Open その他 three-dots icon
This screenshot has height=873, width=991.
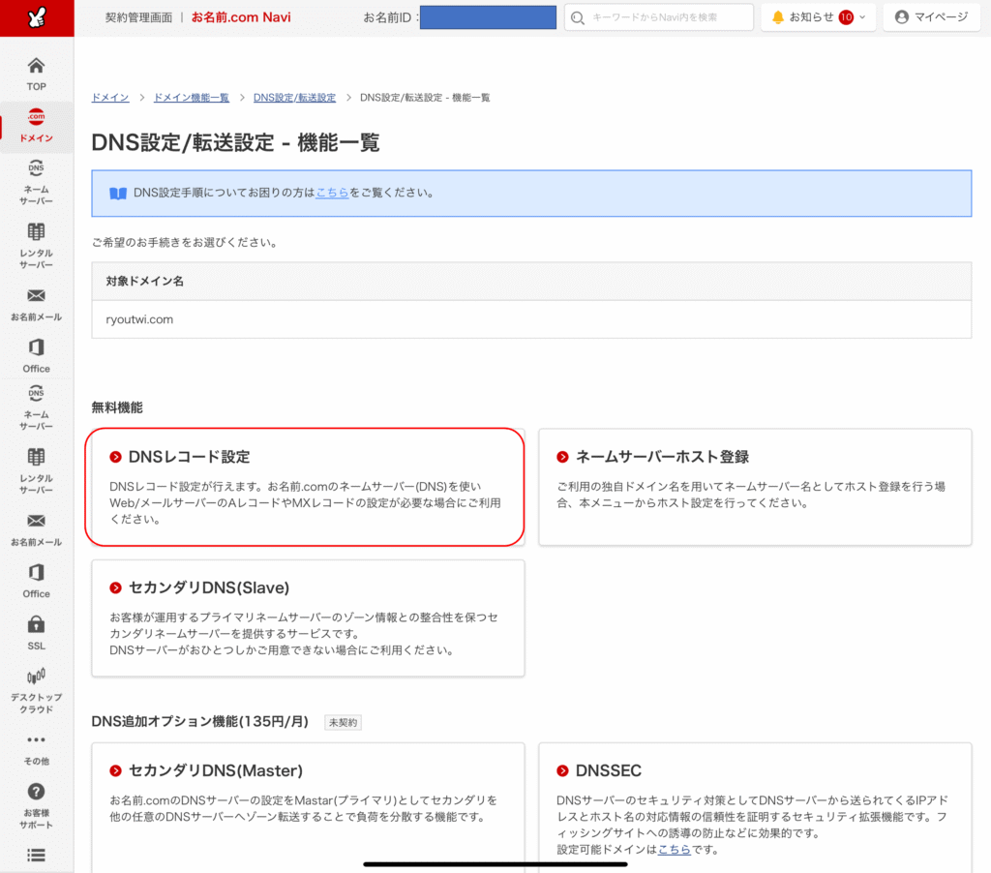(36, 739)
